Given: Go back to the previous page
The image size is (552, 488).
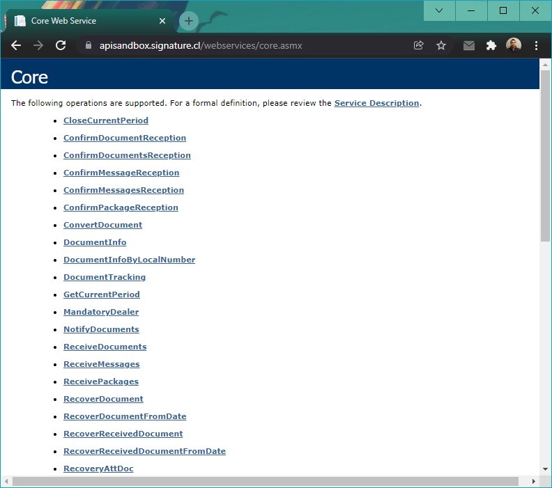Looking at the screenshot, I should point(16,45).
